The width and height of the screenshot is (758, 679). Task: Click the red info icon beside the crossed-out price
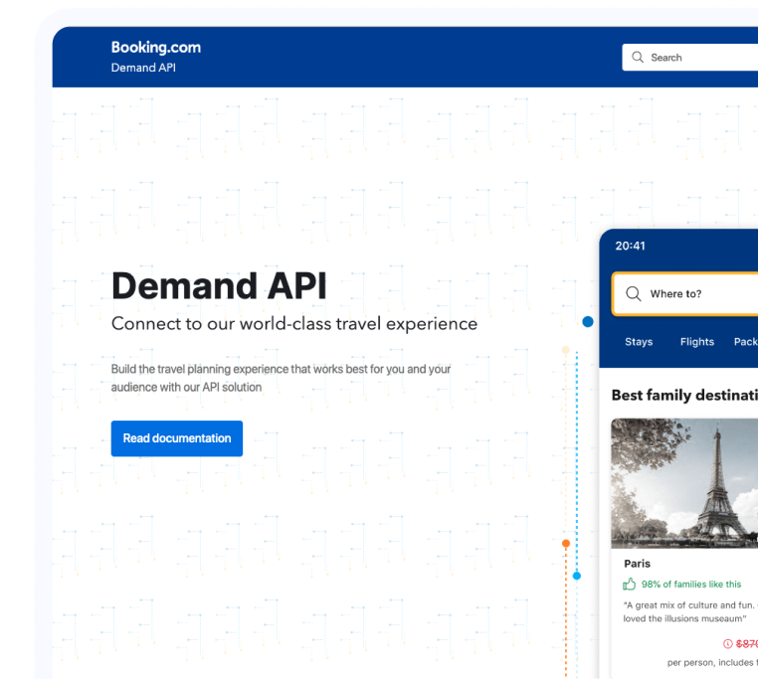728,644
